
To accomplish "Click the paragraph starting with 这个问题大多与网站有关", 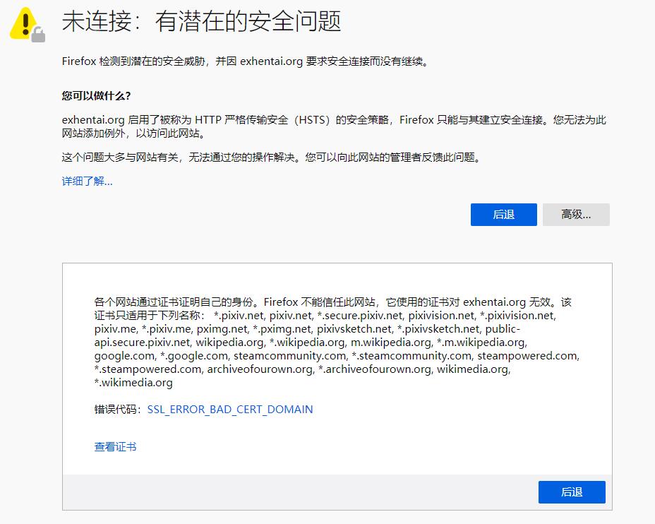I will (271, 157).
